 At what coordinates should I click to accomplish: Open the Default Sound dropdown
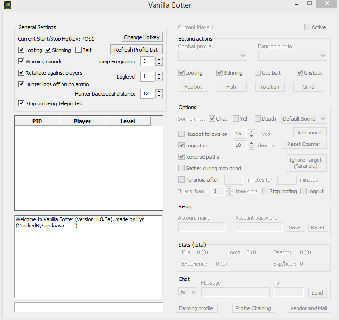coord(304,119)
